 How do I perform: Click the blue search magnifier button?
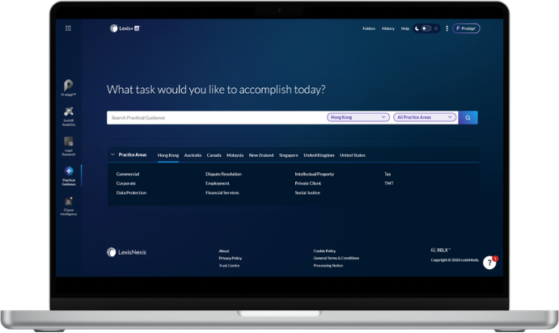(468, 117)
